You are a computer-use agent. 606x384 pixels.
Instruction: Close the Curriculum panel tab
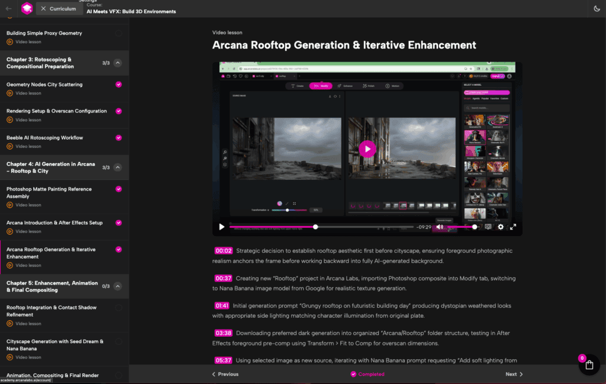coord(43,9)
